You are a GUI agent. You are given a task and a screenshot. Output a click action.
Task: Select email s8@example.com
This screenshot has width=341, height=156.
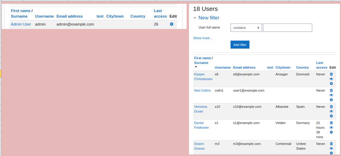(246, 74)
